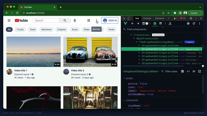
Task: Select the Tanks category chip
Action: tap(111, 29)
